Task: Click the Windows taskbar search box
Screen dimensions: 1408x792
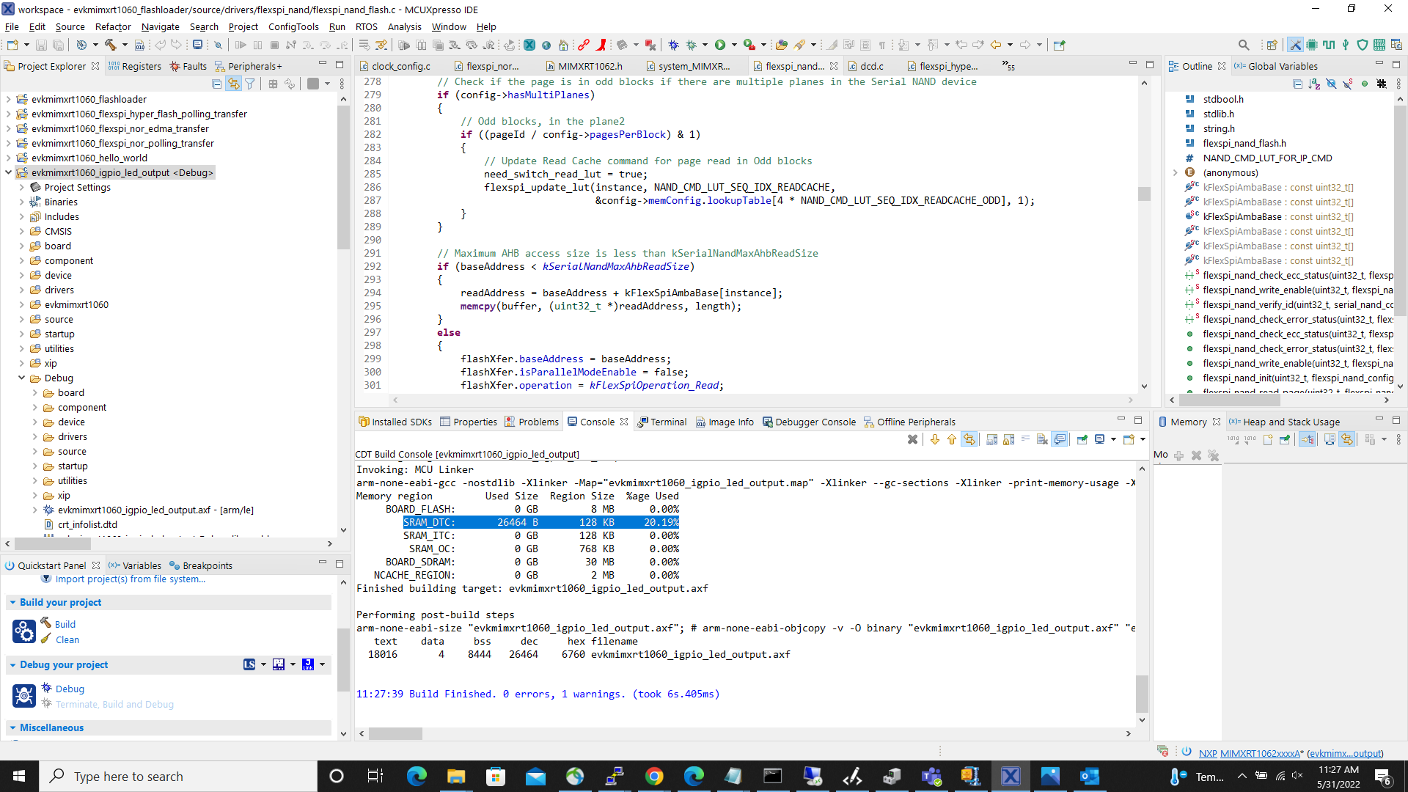Action: click(176, 776)
